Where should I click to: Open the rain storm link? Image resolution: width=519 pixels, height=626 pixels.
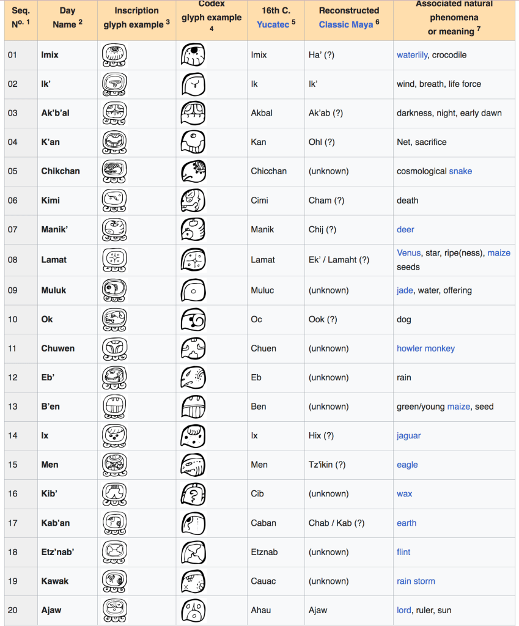(x=416, y=581)
